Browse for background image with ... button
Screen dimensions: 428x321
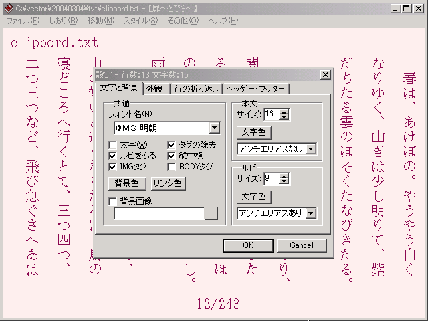(211, 213)
